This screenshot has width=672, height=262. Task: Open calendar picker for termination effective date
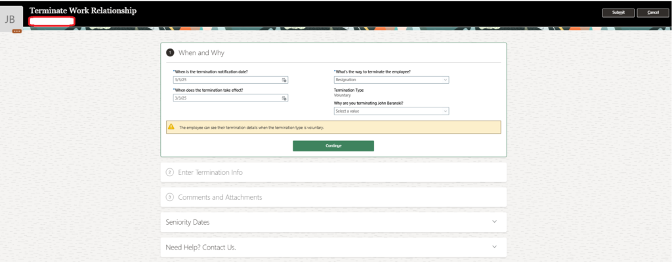click(x=284, y=98)
